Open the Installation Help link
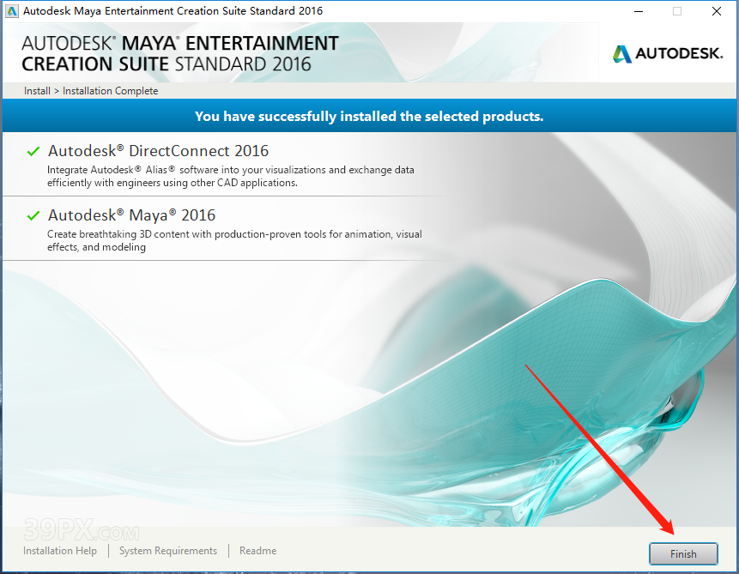Image resolution: width=739 pixels, height=574 pixels. click(60, 551)
